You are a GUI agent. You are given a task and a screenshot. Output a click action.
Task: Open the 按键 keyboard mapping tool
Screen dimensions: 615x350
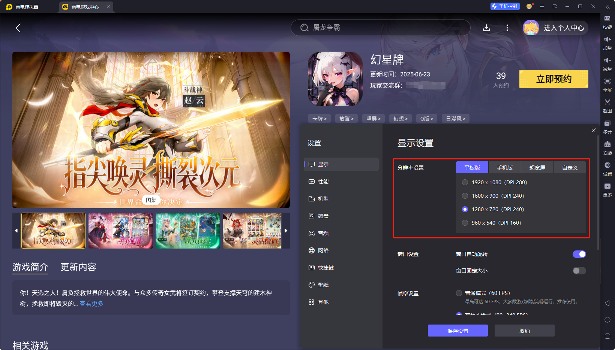[607, 22]
